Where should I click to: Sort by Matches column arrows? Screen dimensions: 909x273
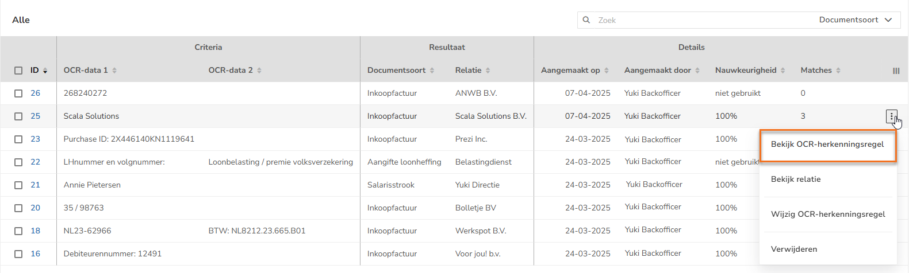(838, 71)
